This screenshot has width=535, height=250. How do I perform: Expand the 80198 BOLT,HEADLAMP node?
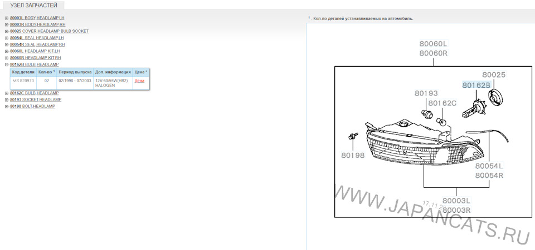[x=7, y=107]
